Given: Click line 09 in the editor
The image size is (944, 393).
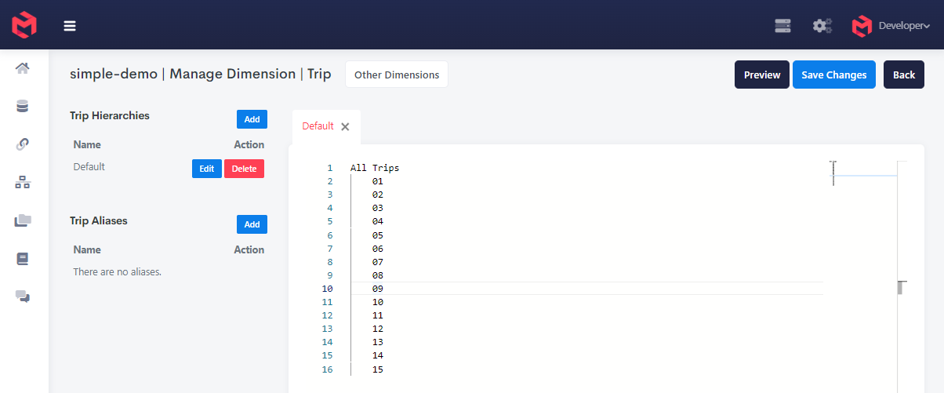Looking at the screenshot, I should tap(378, 289).
